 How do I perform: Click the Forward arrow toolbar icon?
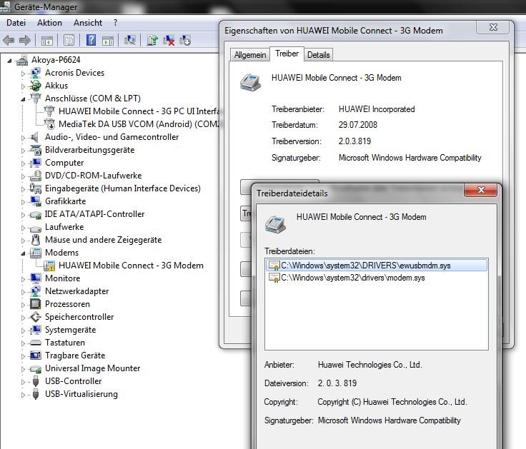click(25, 41)
